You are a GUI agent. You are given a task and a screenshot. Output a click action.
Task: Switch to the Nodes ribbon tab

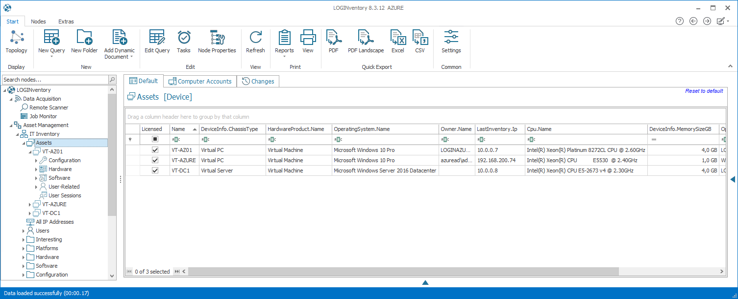38,21
